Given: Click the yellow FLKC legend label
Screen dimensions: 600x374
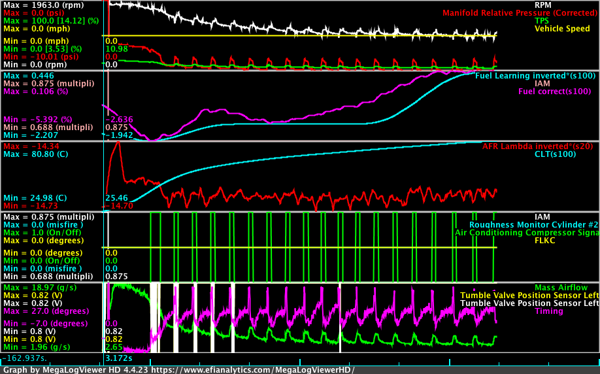Looking at the screenshot, I should [x=544, y=240].
